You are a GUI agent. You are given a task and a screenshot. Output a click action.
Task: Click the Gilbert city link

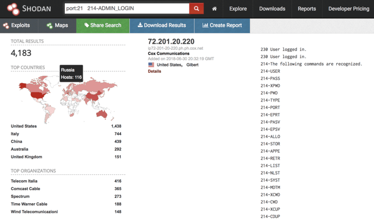coord(192,65)
